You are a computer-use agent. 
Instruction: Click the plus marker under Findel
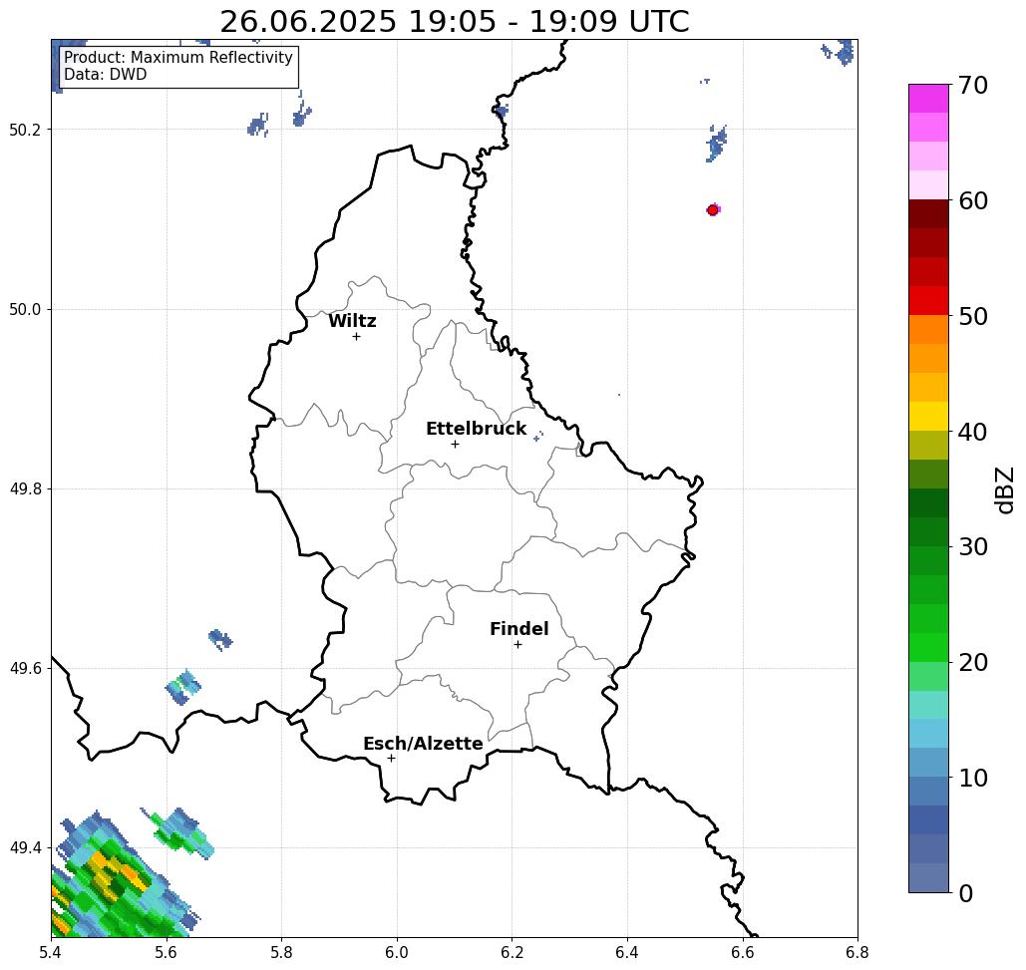click(x=517, y=645)
